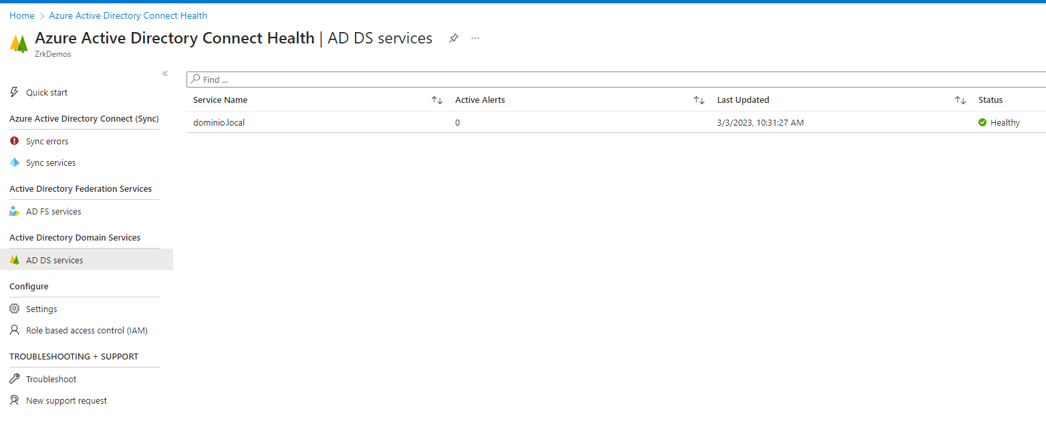
Task: Sort table by Last Updated arrows
Action: click(960, 100)
